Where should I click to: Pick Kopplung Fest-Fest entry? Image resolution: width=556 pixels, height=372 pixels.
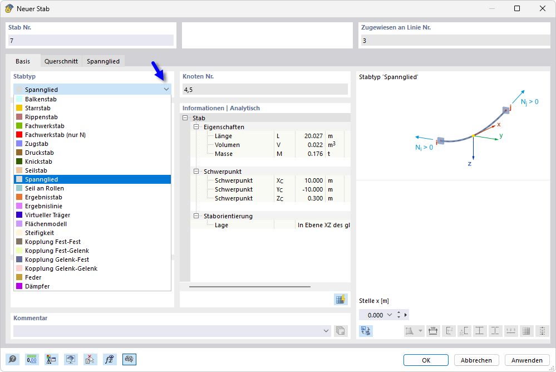pos(92,242)
